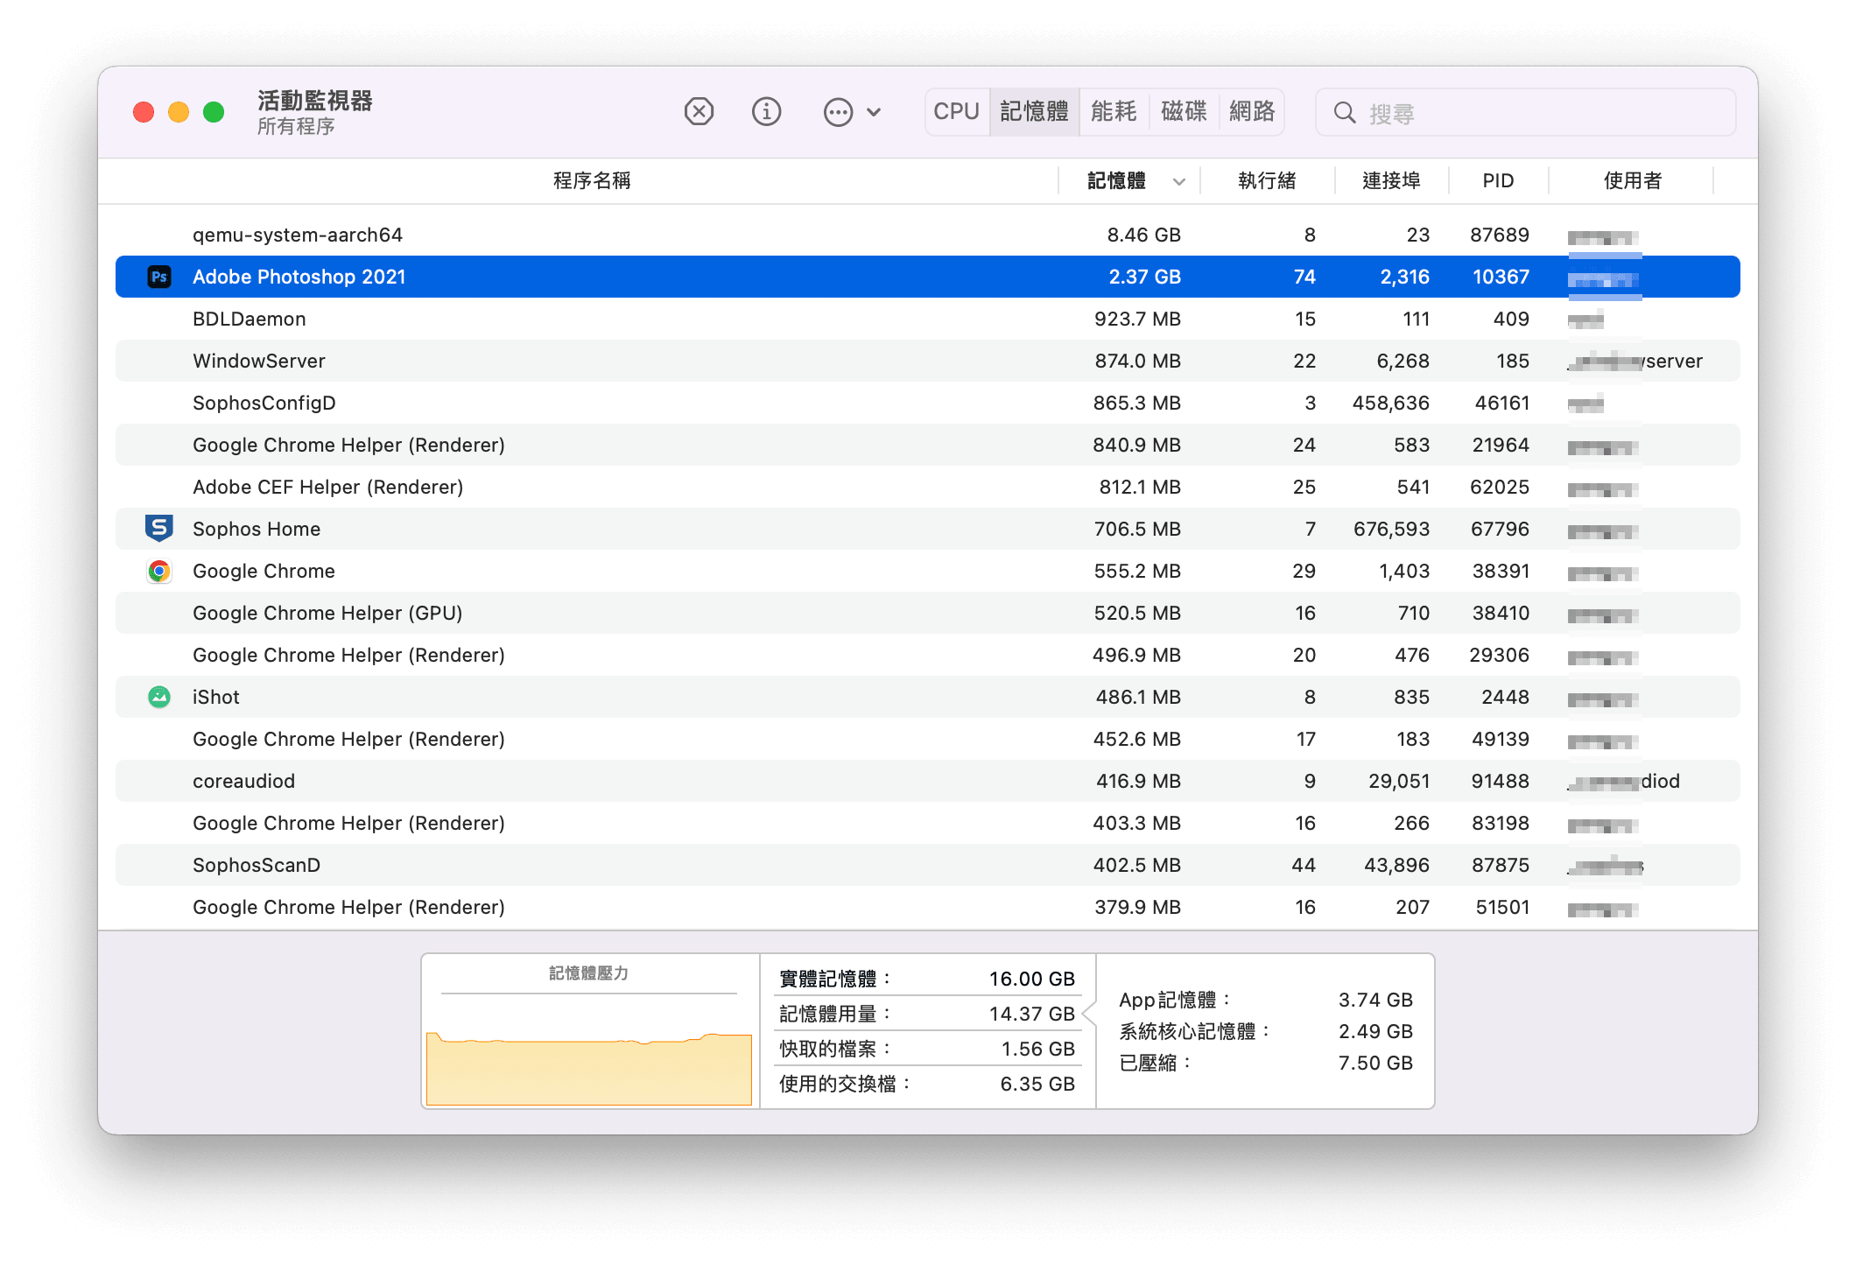The width and height of the screenshot is (1856, 1264).
Task: Click the Adobe Photoshop 2021 Ps icon
Action: coord(159,277)
